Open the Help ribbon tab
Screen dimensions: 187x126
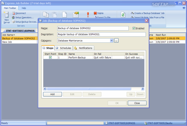coord(24,8)
